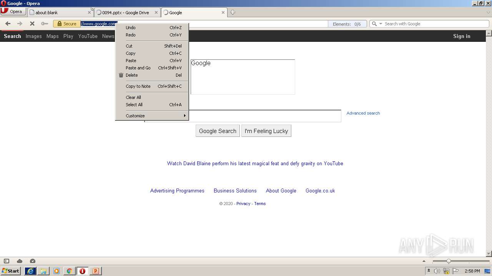Choose Redo in context menu
This screenshot has height=276, width=492.
152,35
